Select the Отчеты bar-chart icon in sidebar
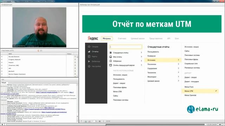Viewport: 225px width, 126px height. pos(89,51)
